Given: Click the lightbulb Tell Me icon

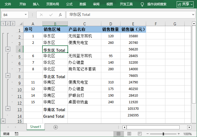Looking at the screenshot, I should point(142,4).
